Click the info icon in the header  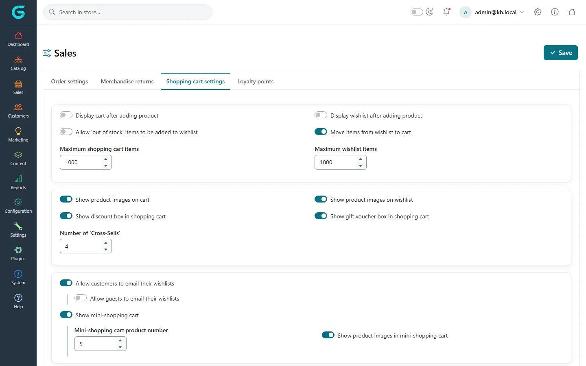click(555, 12)
